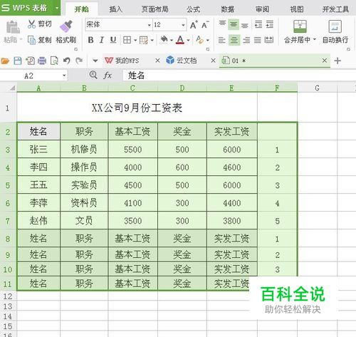Switch to 我的WPS document tab
Image resolution: width=356 pixels, height=337 pixels.
pos(127,61)
